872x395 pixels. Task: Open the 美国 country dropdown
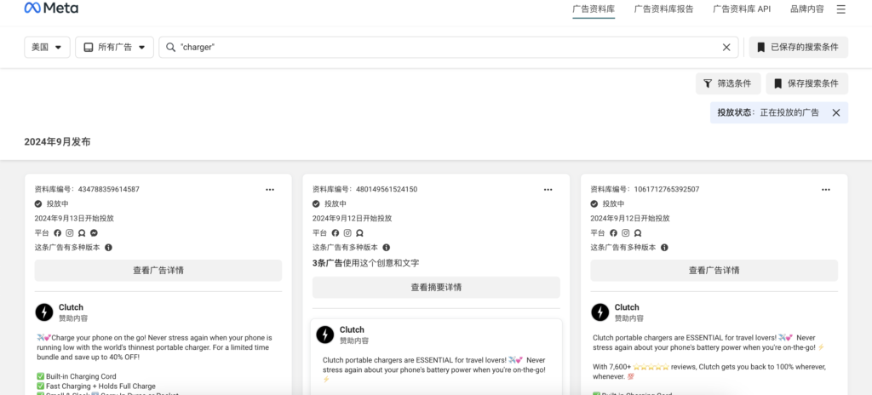pyautogui.click(x=47, y=48)
